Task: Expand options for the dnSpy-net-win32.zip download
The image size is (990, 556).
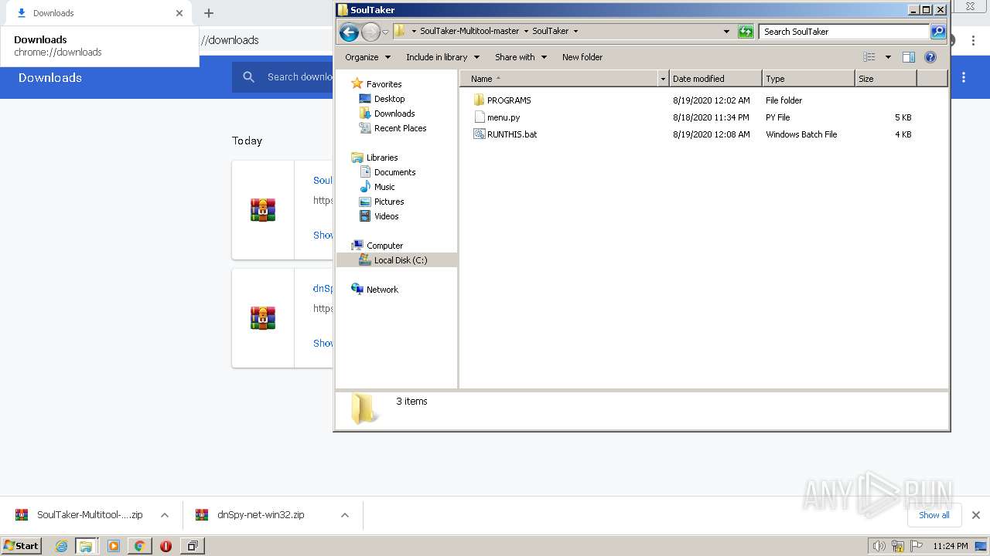Action: 345,515
